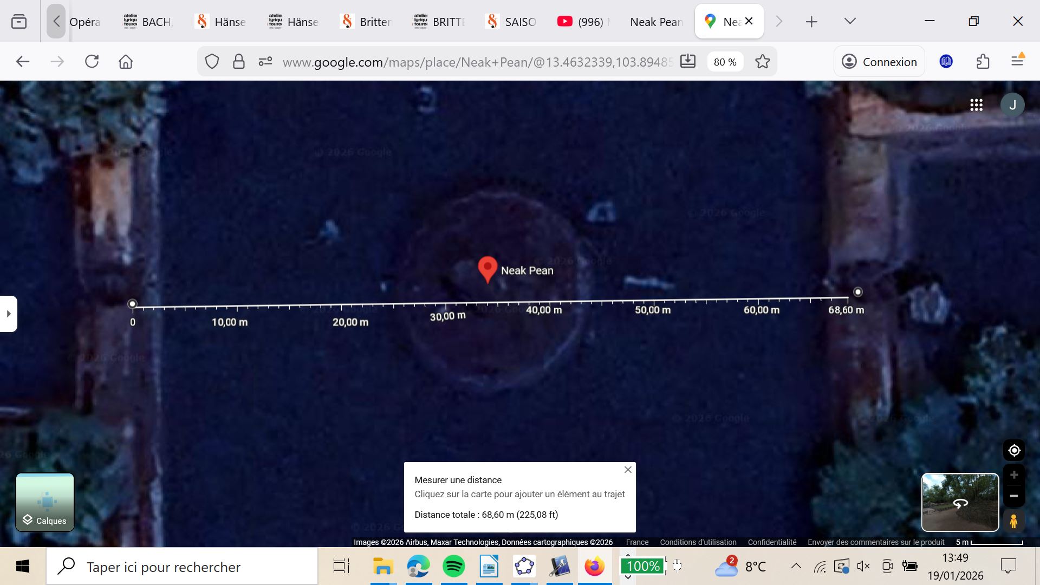
Task: Open the Street View thumbnail preview
Action: (960, 502)
